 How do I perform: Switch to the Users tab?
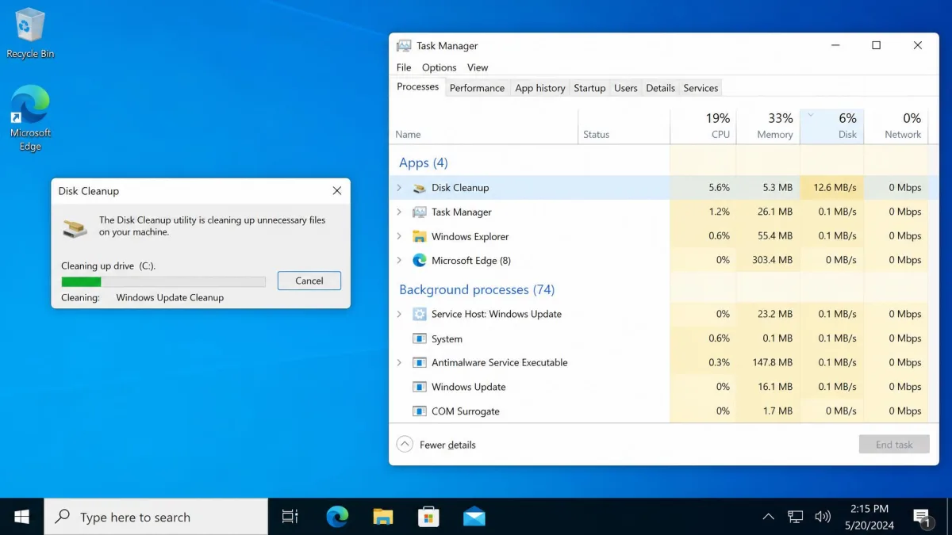click(626, 88)
